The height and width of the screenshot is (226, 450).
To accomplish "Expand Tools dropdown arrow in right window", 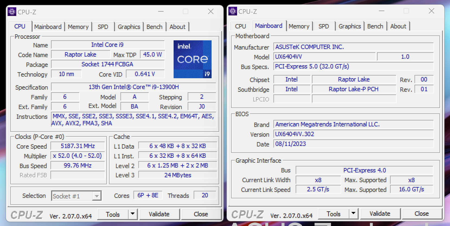I will point(353,214).
